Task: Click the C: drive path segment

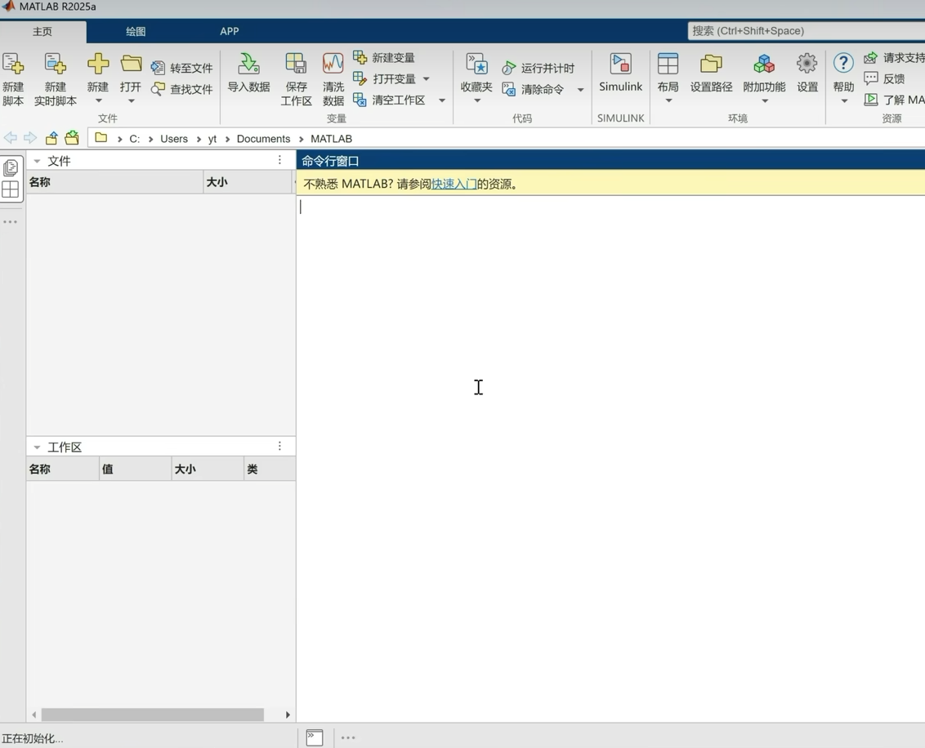Action: 135,139
